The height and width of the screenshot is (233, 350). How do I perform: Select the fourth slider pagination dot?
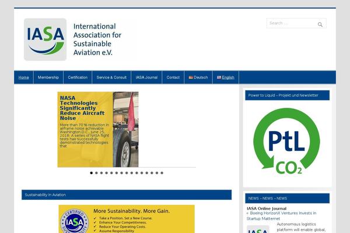point(107,173)
